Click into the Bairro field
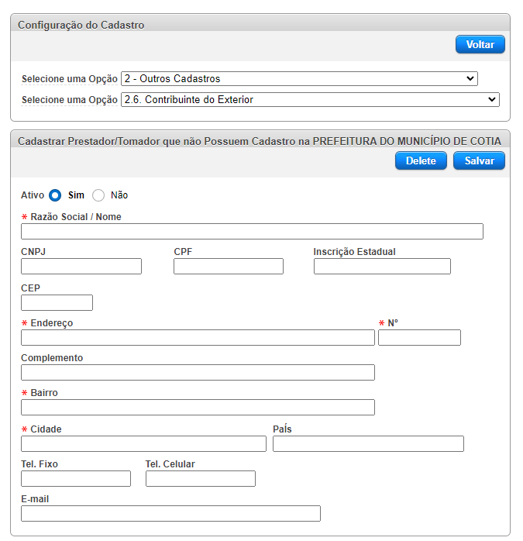523x541 pixels. [x=198, y=408]
